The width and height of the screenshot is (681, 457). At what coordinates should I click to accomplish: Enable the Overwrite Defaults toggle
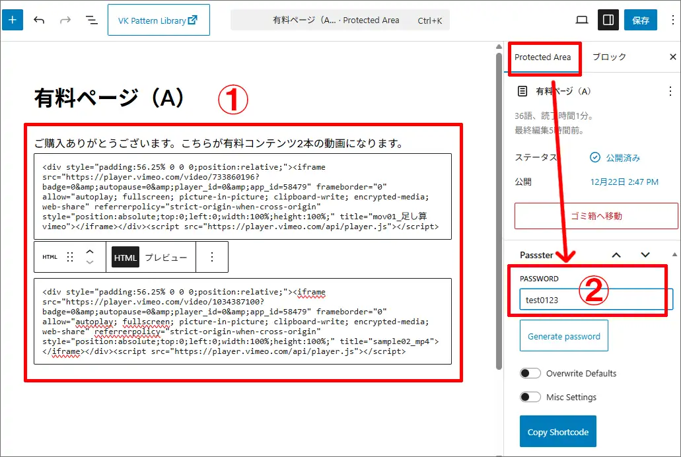(530, 373)
